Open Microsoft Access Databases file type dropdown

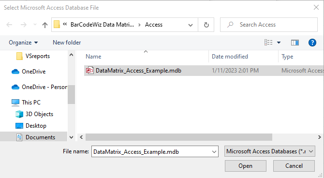pyautogui.click(x=270, y=151)
